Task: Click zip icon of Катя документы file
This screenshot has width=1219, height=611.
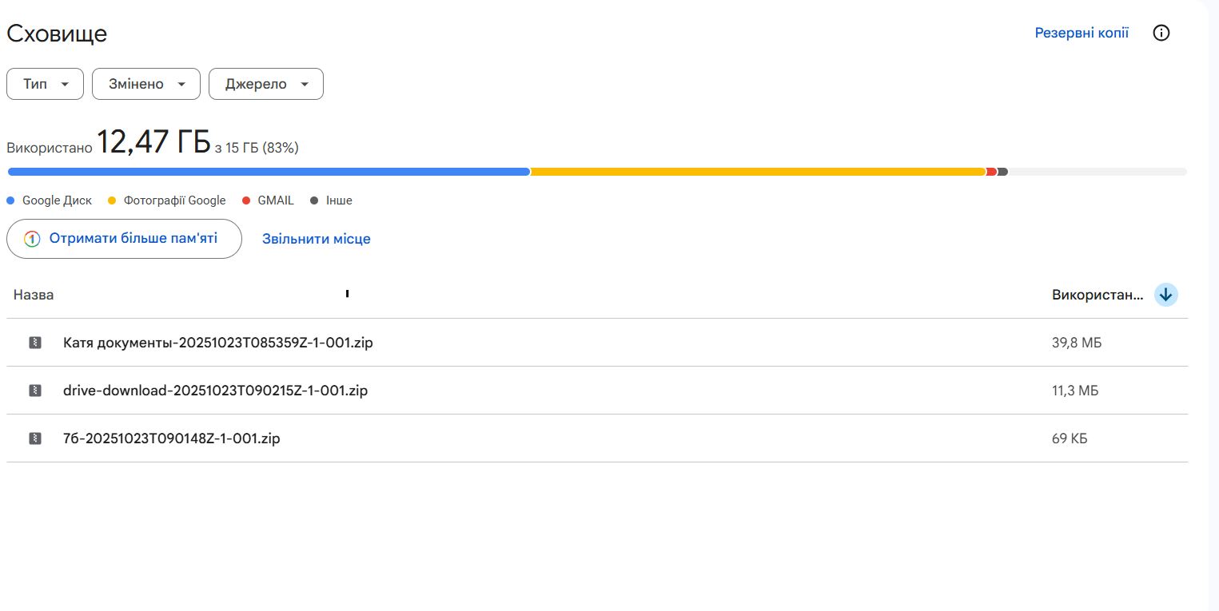Action: 35,343
